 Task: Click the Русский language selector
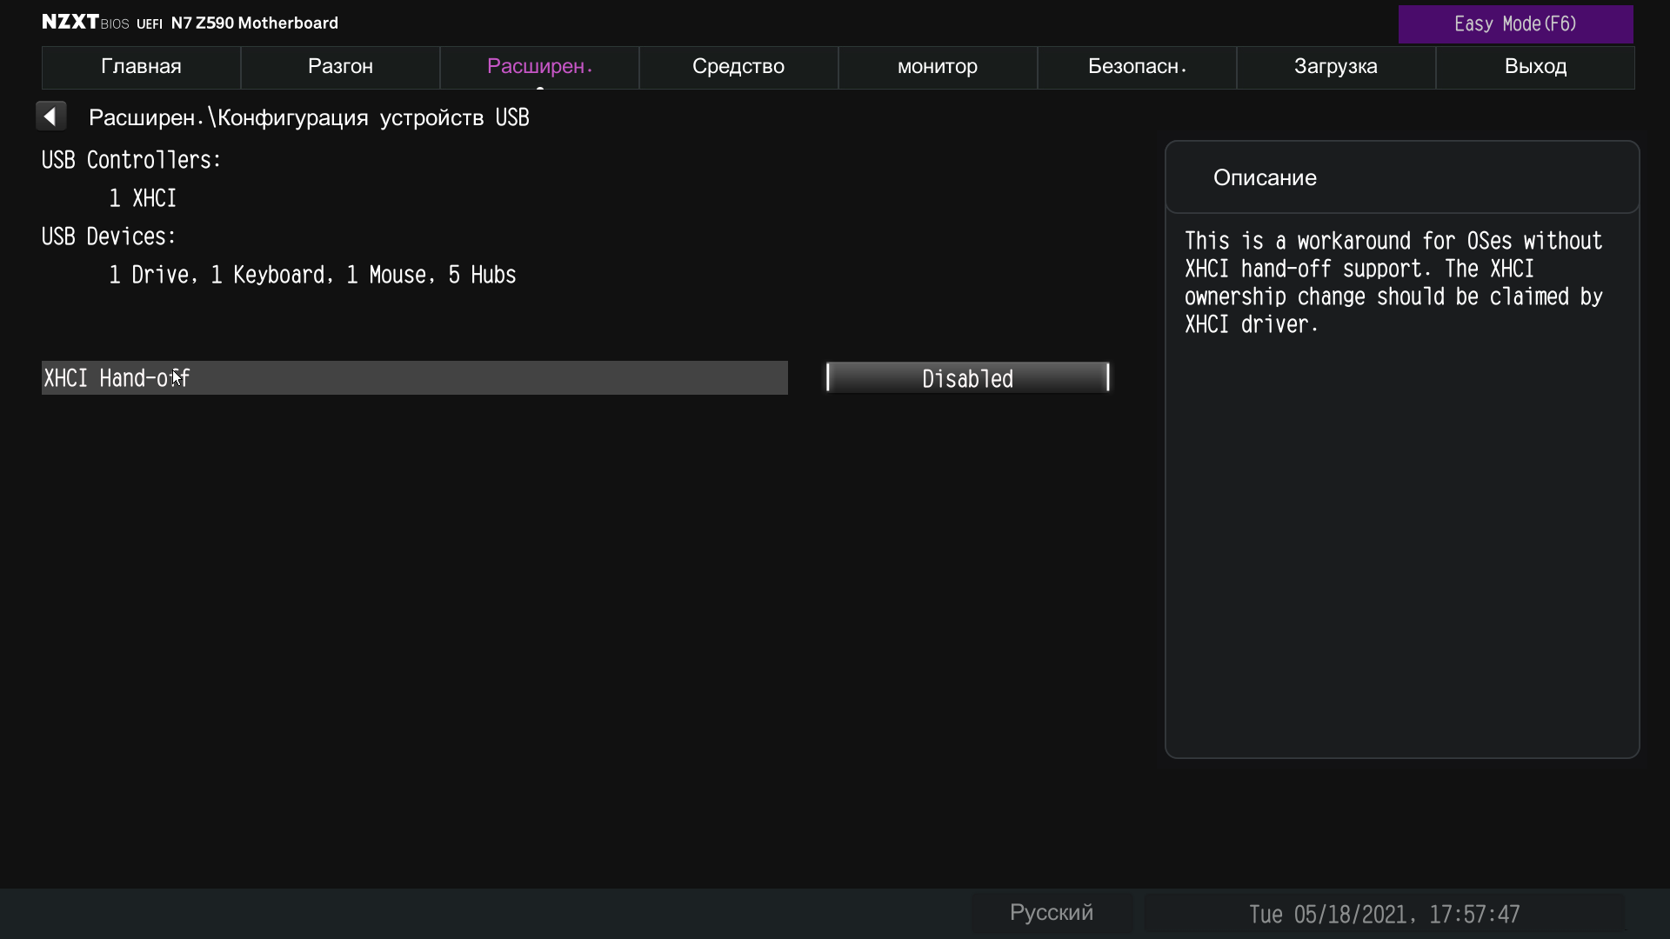coord(1051,913)
